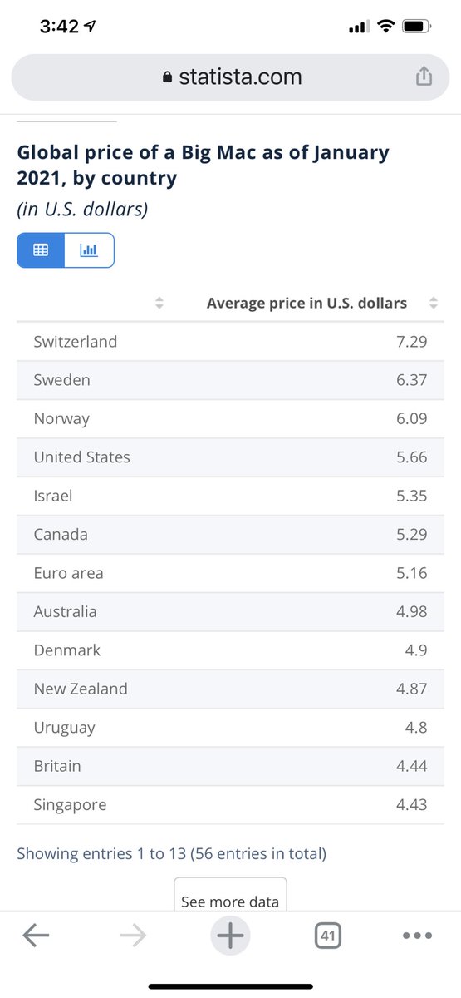Viewport: 461px width, 998px height.
Task: Switch to bar chart view icon
Action: (x=89, y=249)
